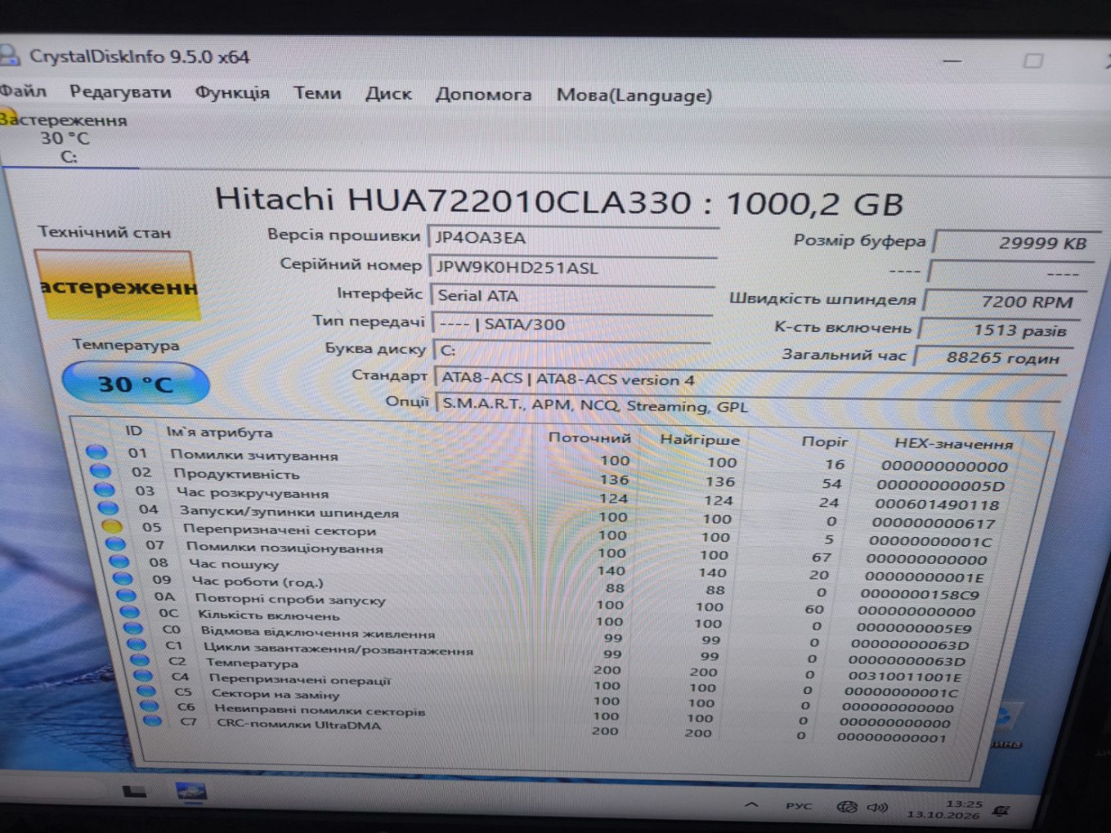
Task: Click the blue status dot for attribute 01
Action: click(97, 452)
